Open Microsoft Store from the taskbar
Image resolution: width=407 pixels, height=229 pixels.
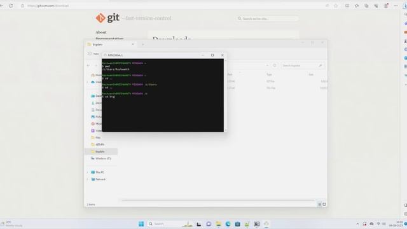(x=237, y=224)
